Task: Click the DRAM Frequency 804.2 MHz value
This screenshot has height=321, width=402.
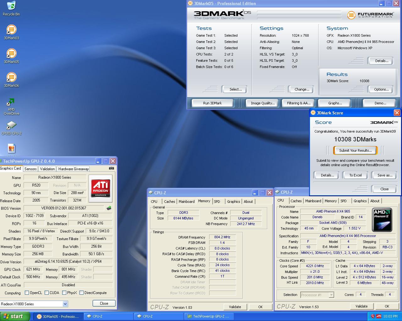Action: [222, 237]
